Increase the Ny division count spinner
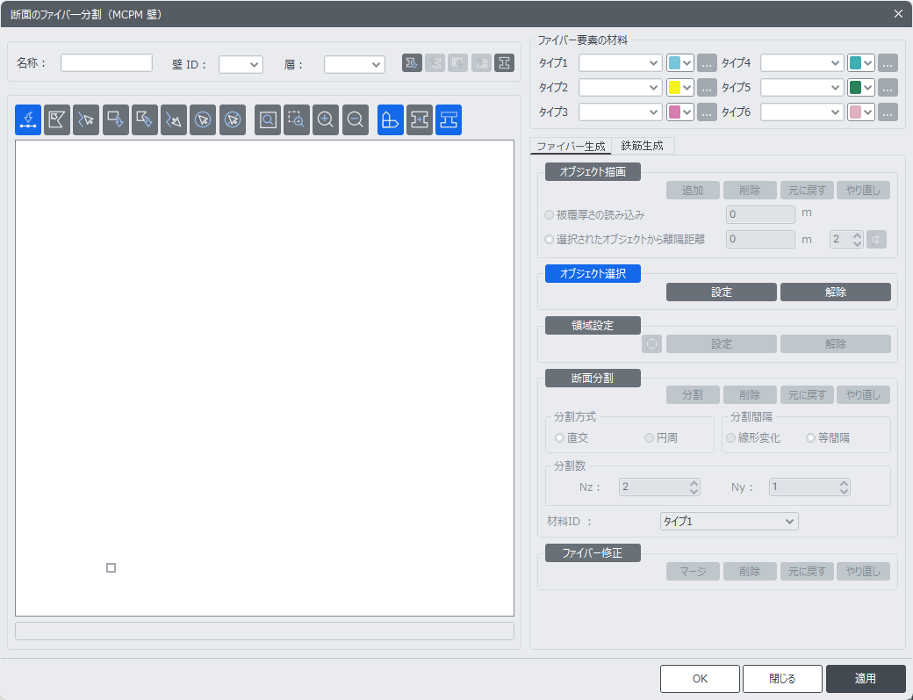 click(x=845, y=483)
